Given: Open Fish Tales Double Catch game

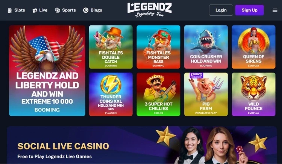Looking at the screenshot, I should point(111,47).
